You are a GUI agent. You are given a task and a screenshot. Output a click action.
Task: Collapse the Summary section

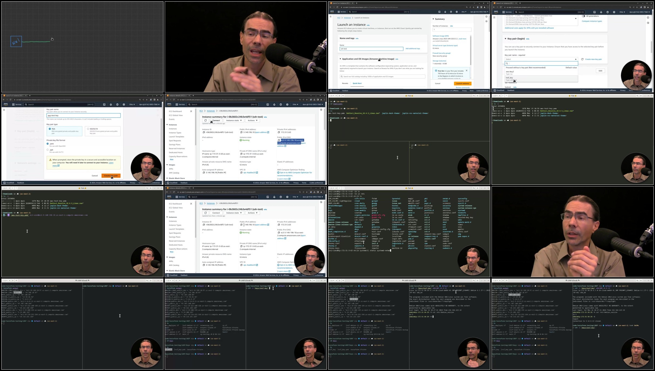(x=433, y=19)
